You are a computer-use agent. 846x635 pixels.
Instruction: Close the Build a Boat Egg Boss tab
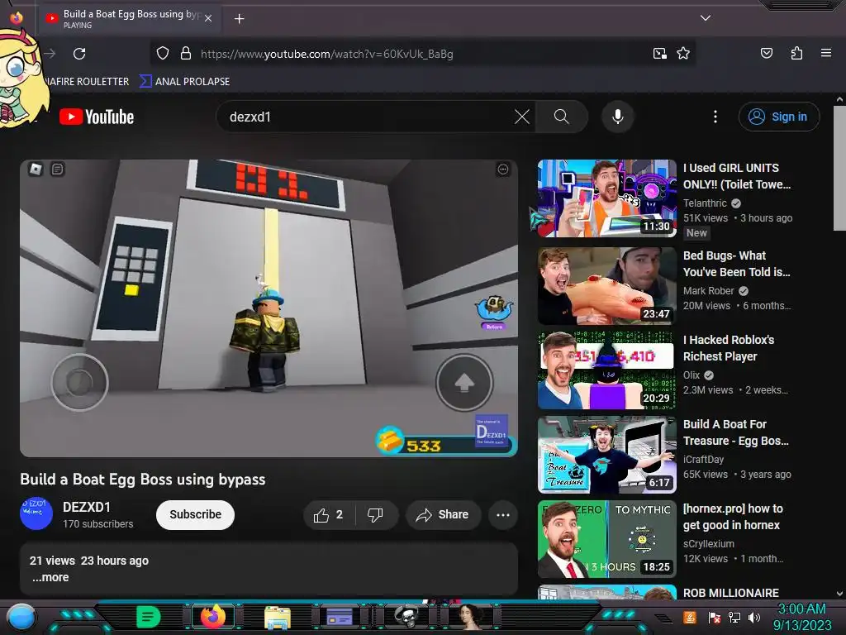point(208,18)
